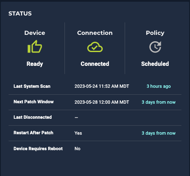This screenshot has height=176, width=190.
Task: Click the green thumbs-up Device icon
Action: click(x=35, y=46)
